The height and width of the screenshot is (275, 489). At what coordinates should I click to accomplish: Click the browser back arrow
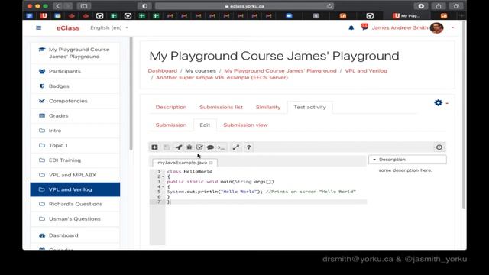(x=58, y=6)
